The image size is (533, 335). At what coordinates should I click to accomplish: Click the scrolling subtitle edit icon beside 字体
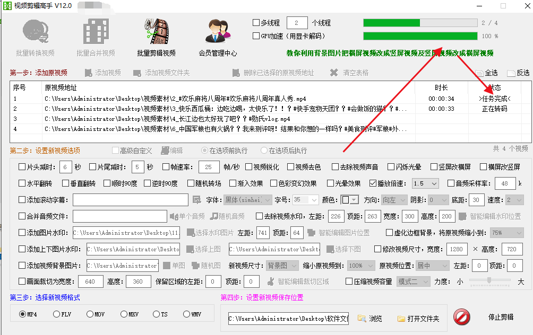pos(197,200)
